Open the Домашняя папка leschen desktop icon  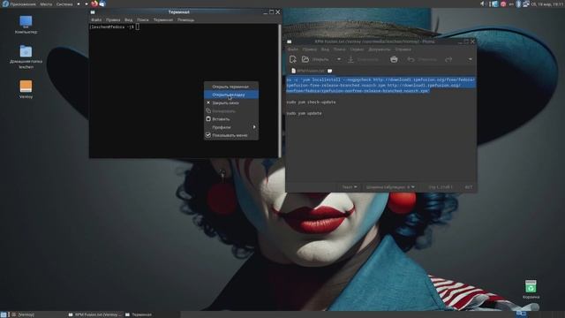pos(26,57)
